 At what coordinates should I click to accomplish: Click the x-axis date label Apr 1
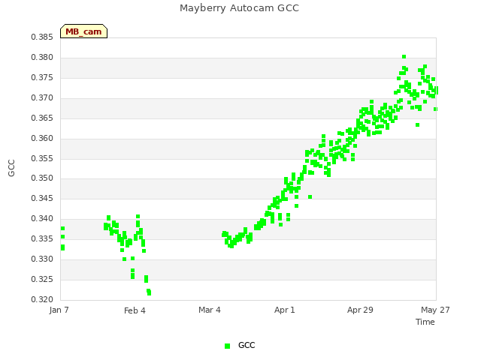[284, 310]
